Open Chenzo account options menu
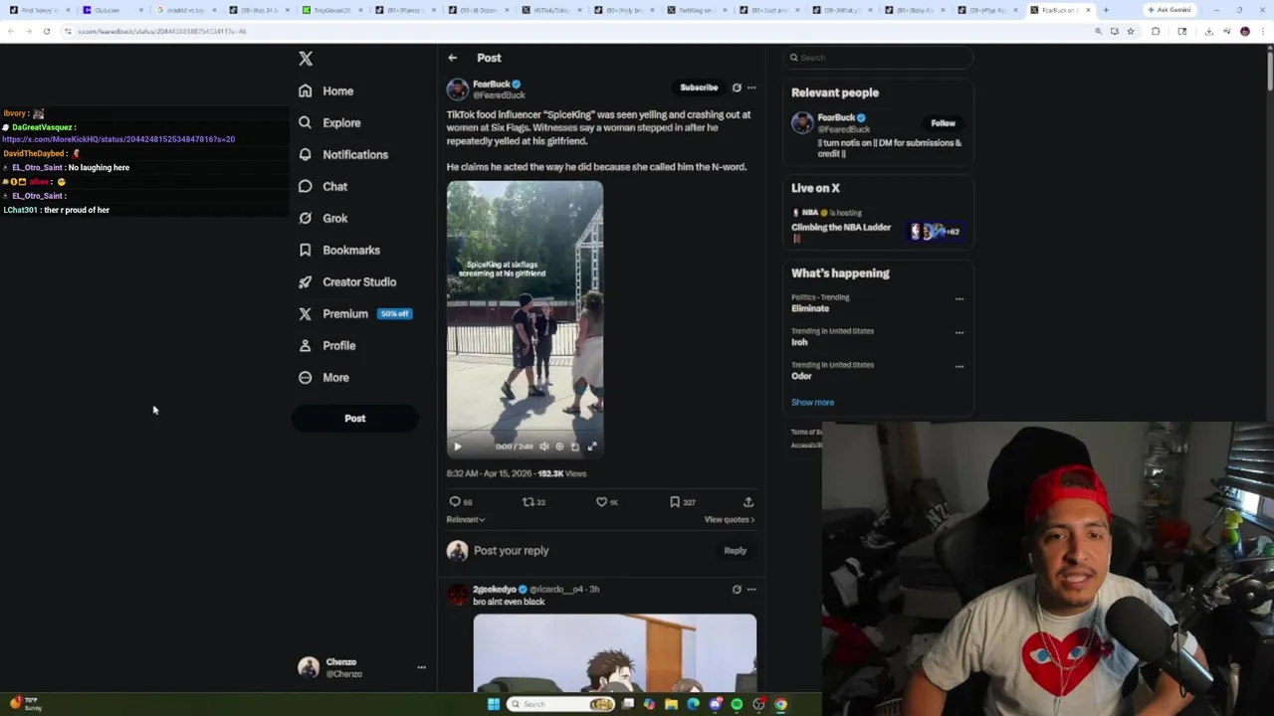1274x716 pixels. (421, 667)
